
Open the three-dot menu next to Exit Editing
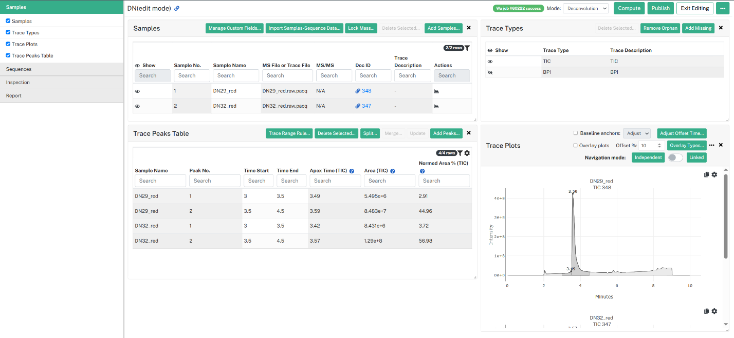click(x=723, y=8)
